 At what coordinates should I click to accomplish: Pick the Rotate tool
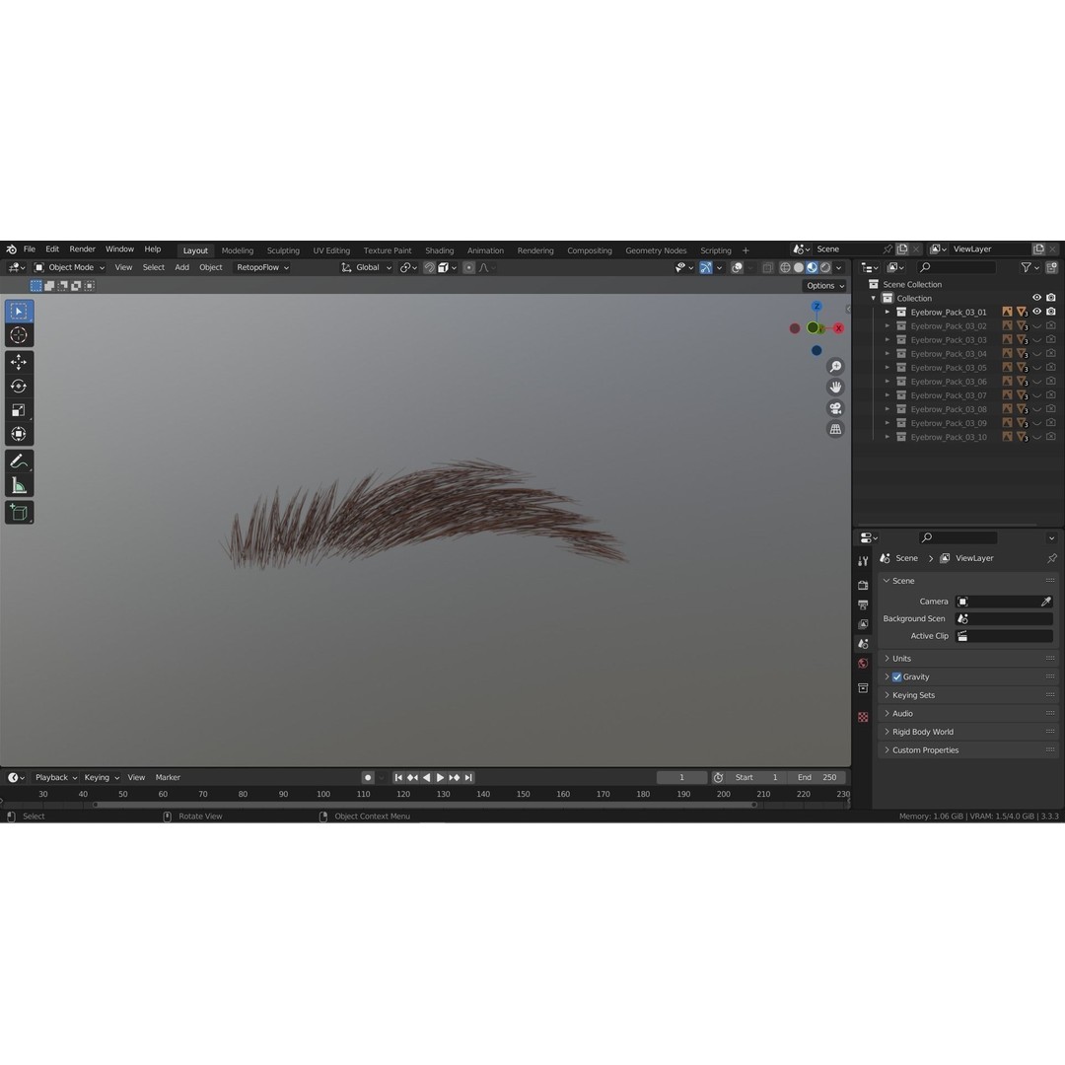(19, 386)
